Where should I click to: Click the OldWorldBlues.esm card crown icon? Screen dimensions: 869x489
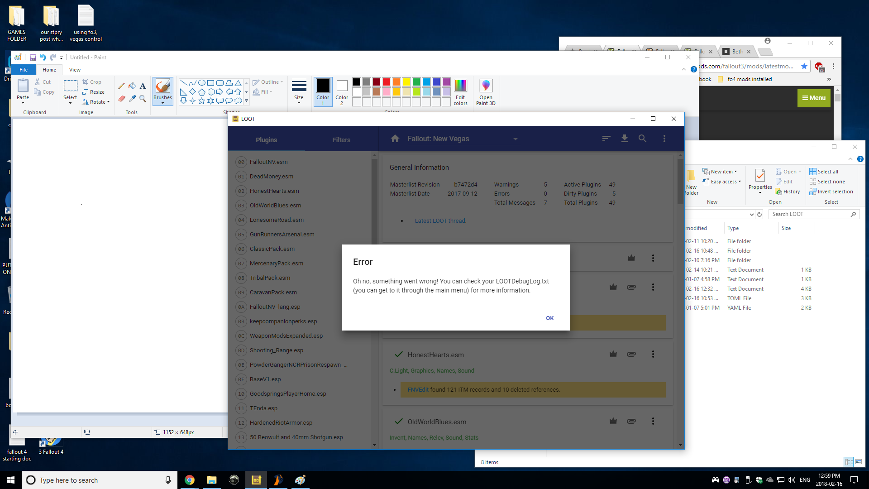point(613,421)
